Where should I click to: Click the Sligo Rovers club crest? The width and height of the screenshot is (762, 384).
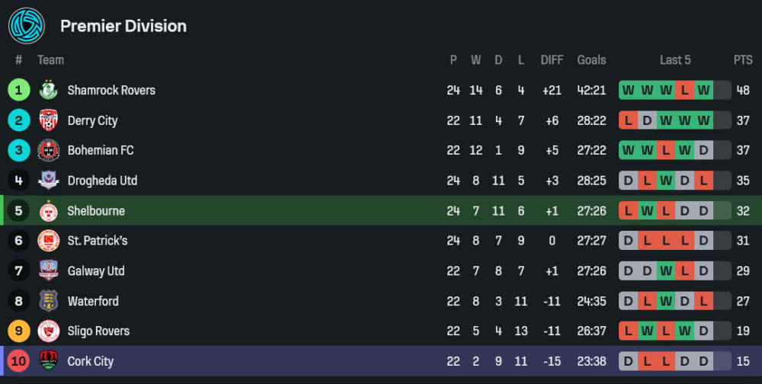click(49, 331)
